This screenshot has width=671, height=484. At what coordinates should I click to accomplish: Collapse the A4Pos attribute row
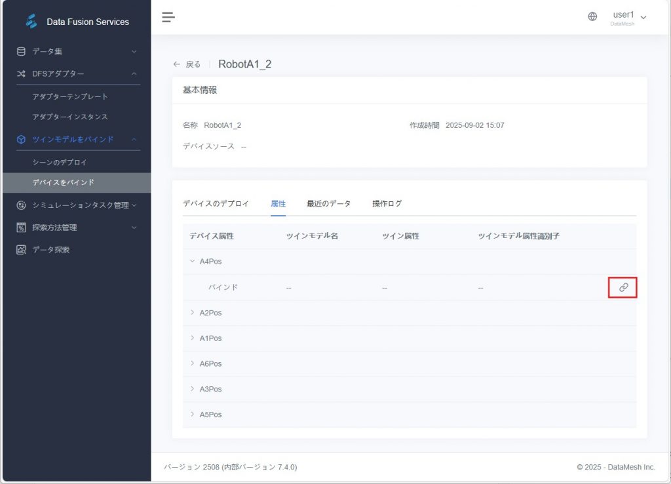(x=193, y=262)
